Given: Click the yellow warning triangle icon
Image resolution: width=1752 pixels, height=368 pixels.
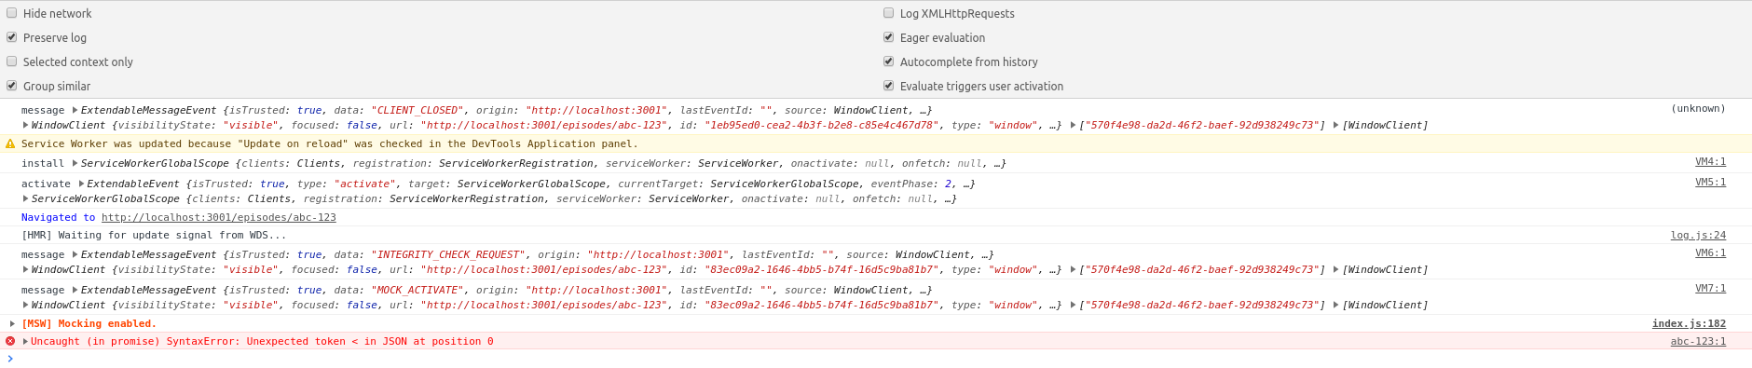Looking at the screenshot, I should [x=10, y=143].
